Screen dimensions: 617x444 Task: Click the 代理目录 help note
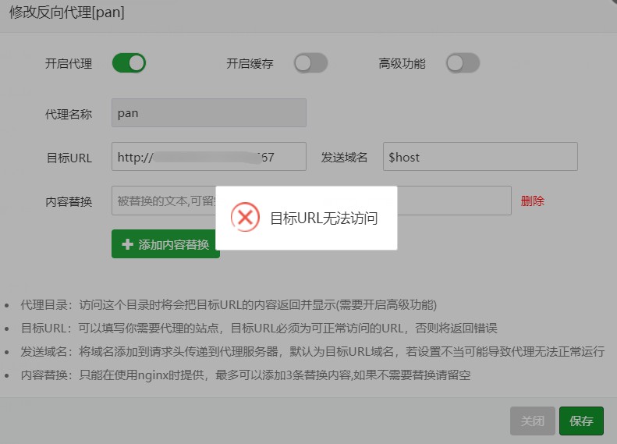(x=229, y=304)
